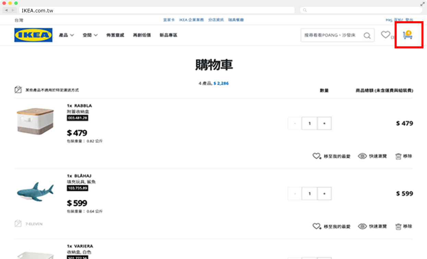Move RABBLA to favorites with heart icon
Viewport: 427px width, 259px height.
(316, 156)
